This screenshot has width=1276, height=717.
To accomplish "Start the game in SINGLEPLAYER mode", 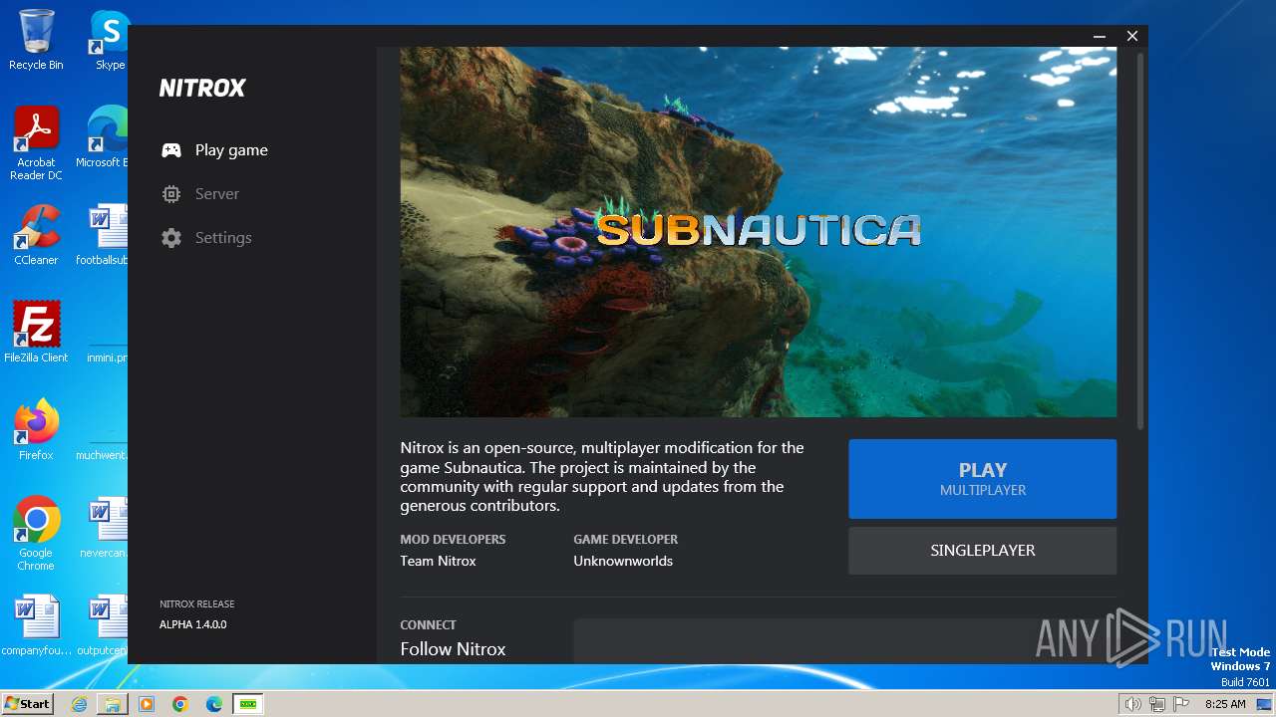I will pos(982,551).
